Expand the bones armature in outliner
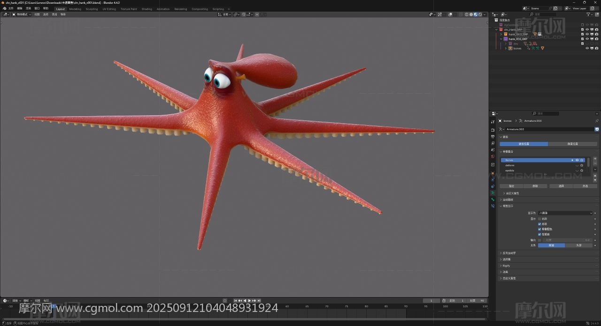Viewport: 601px width, 326px height. click(x=506, y=48)
